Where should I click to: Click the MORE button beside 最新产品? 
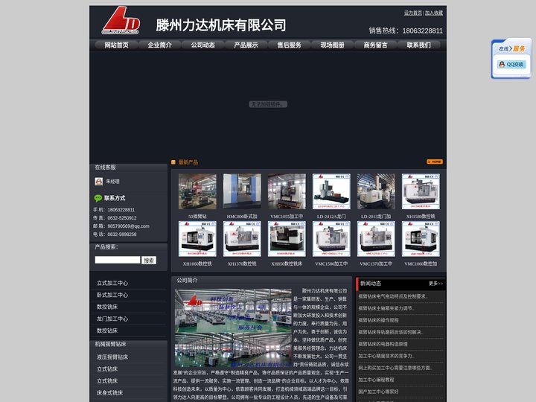(x=435, y=162)
